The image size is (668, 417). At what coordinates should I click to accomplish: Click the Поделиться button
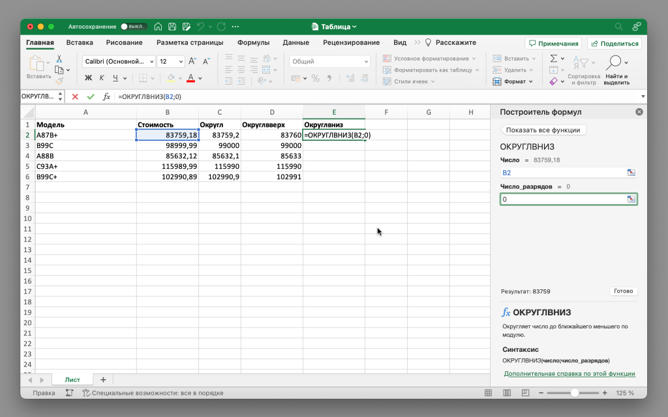coord(615,44)
